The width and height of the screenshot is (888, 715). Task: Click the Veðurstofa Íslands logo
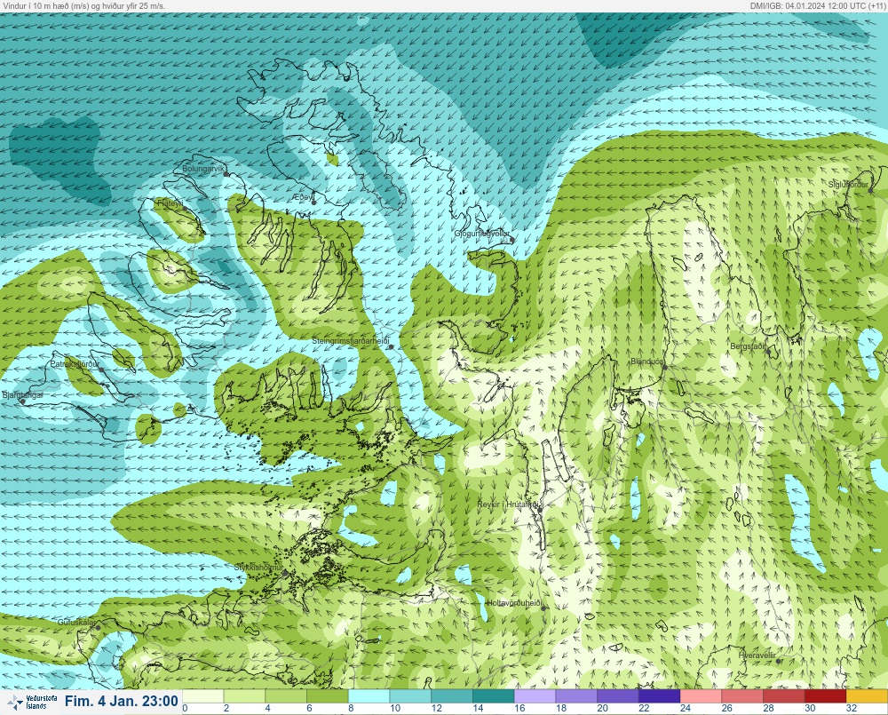coord(34,703)
